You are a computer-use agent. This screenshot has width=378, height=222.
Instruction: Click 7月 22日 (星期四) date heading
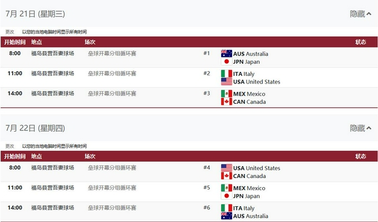35,128
